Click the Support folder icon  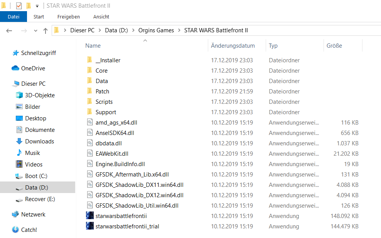tap(89, 112)
